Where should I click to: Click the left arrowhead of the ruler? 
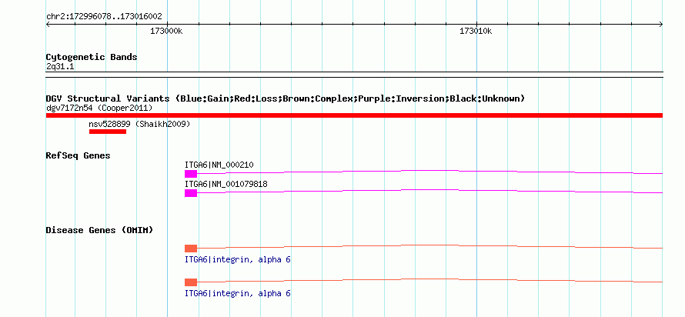(x=48, y=25)
